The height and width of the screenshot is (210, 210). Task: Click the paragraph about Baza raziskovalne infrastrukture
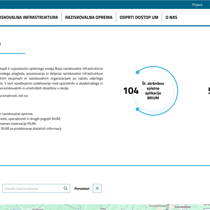tap(51, 78)
